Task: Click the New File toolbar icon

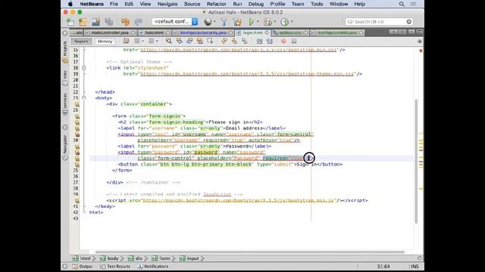Action: 70,22
